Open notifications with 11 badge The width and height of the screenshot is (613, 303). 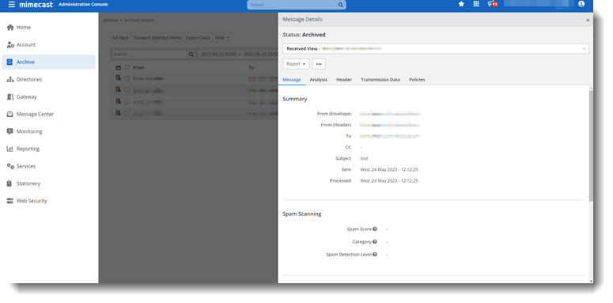492,4
